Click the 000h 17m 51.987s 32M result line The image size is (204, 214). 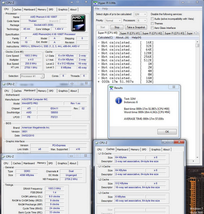click(126, 82)
